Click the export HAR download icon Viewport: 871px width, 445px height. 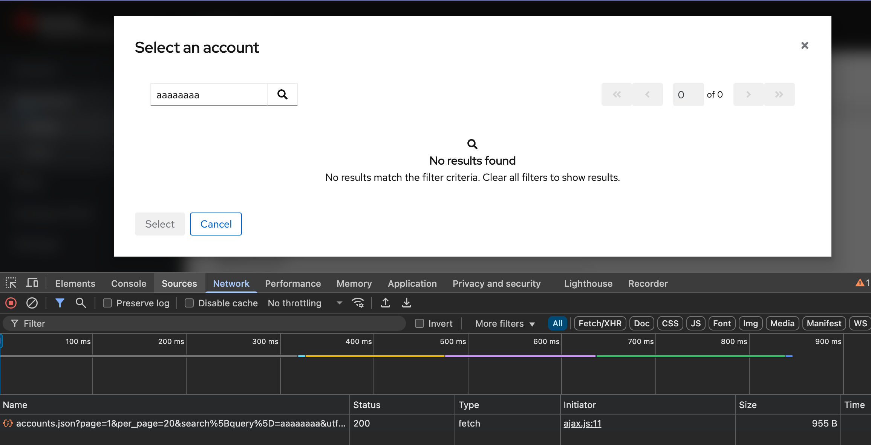pos(407,303)
